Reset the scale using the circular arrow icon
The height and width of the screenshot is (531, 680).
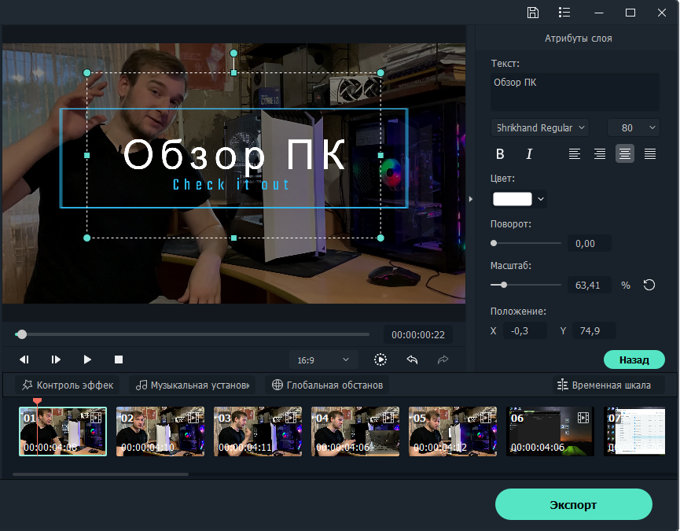coord(648,285)
